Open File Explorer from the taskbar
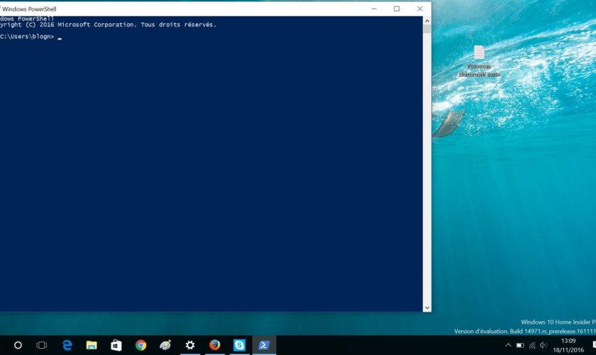The image size is (596, 355). (x=92, y=345)
